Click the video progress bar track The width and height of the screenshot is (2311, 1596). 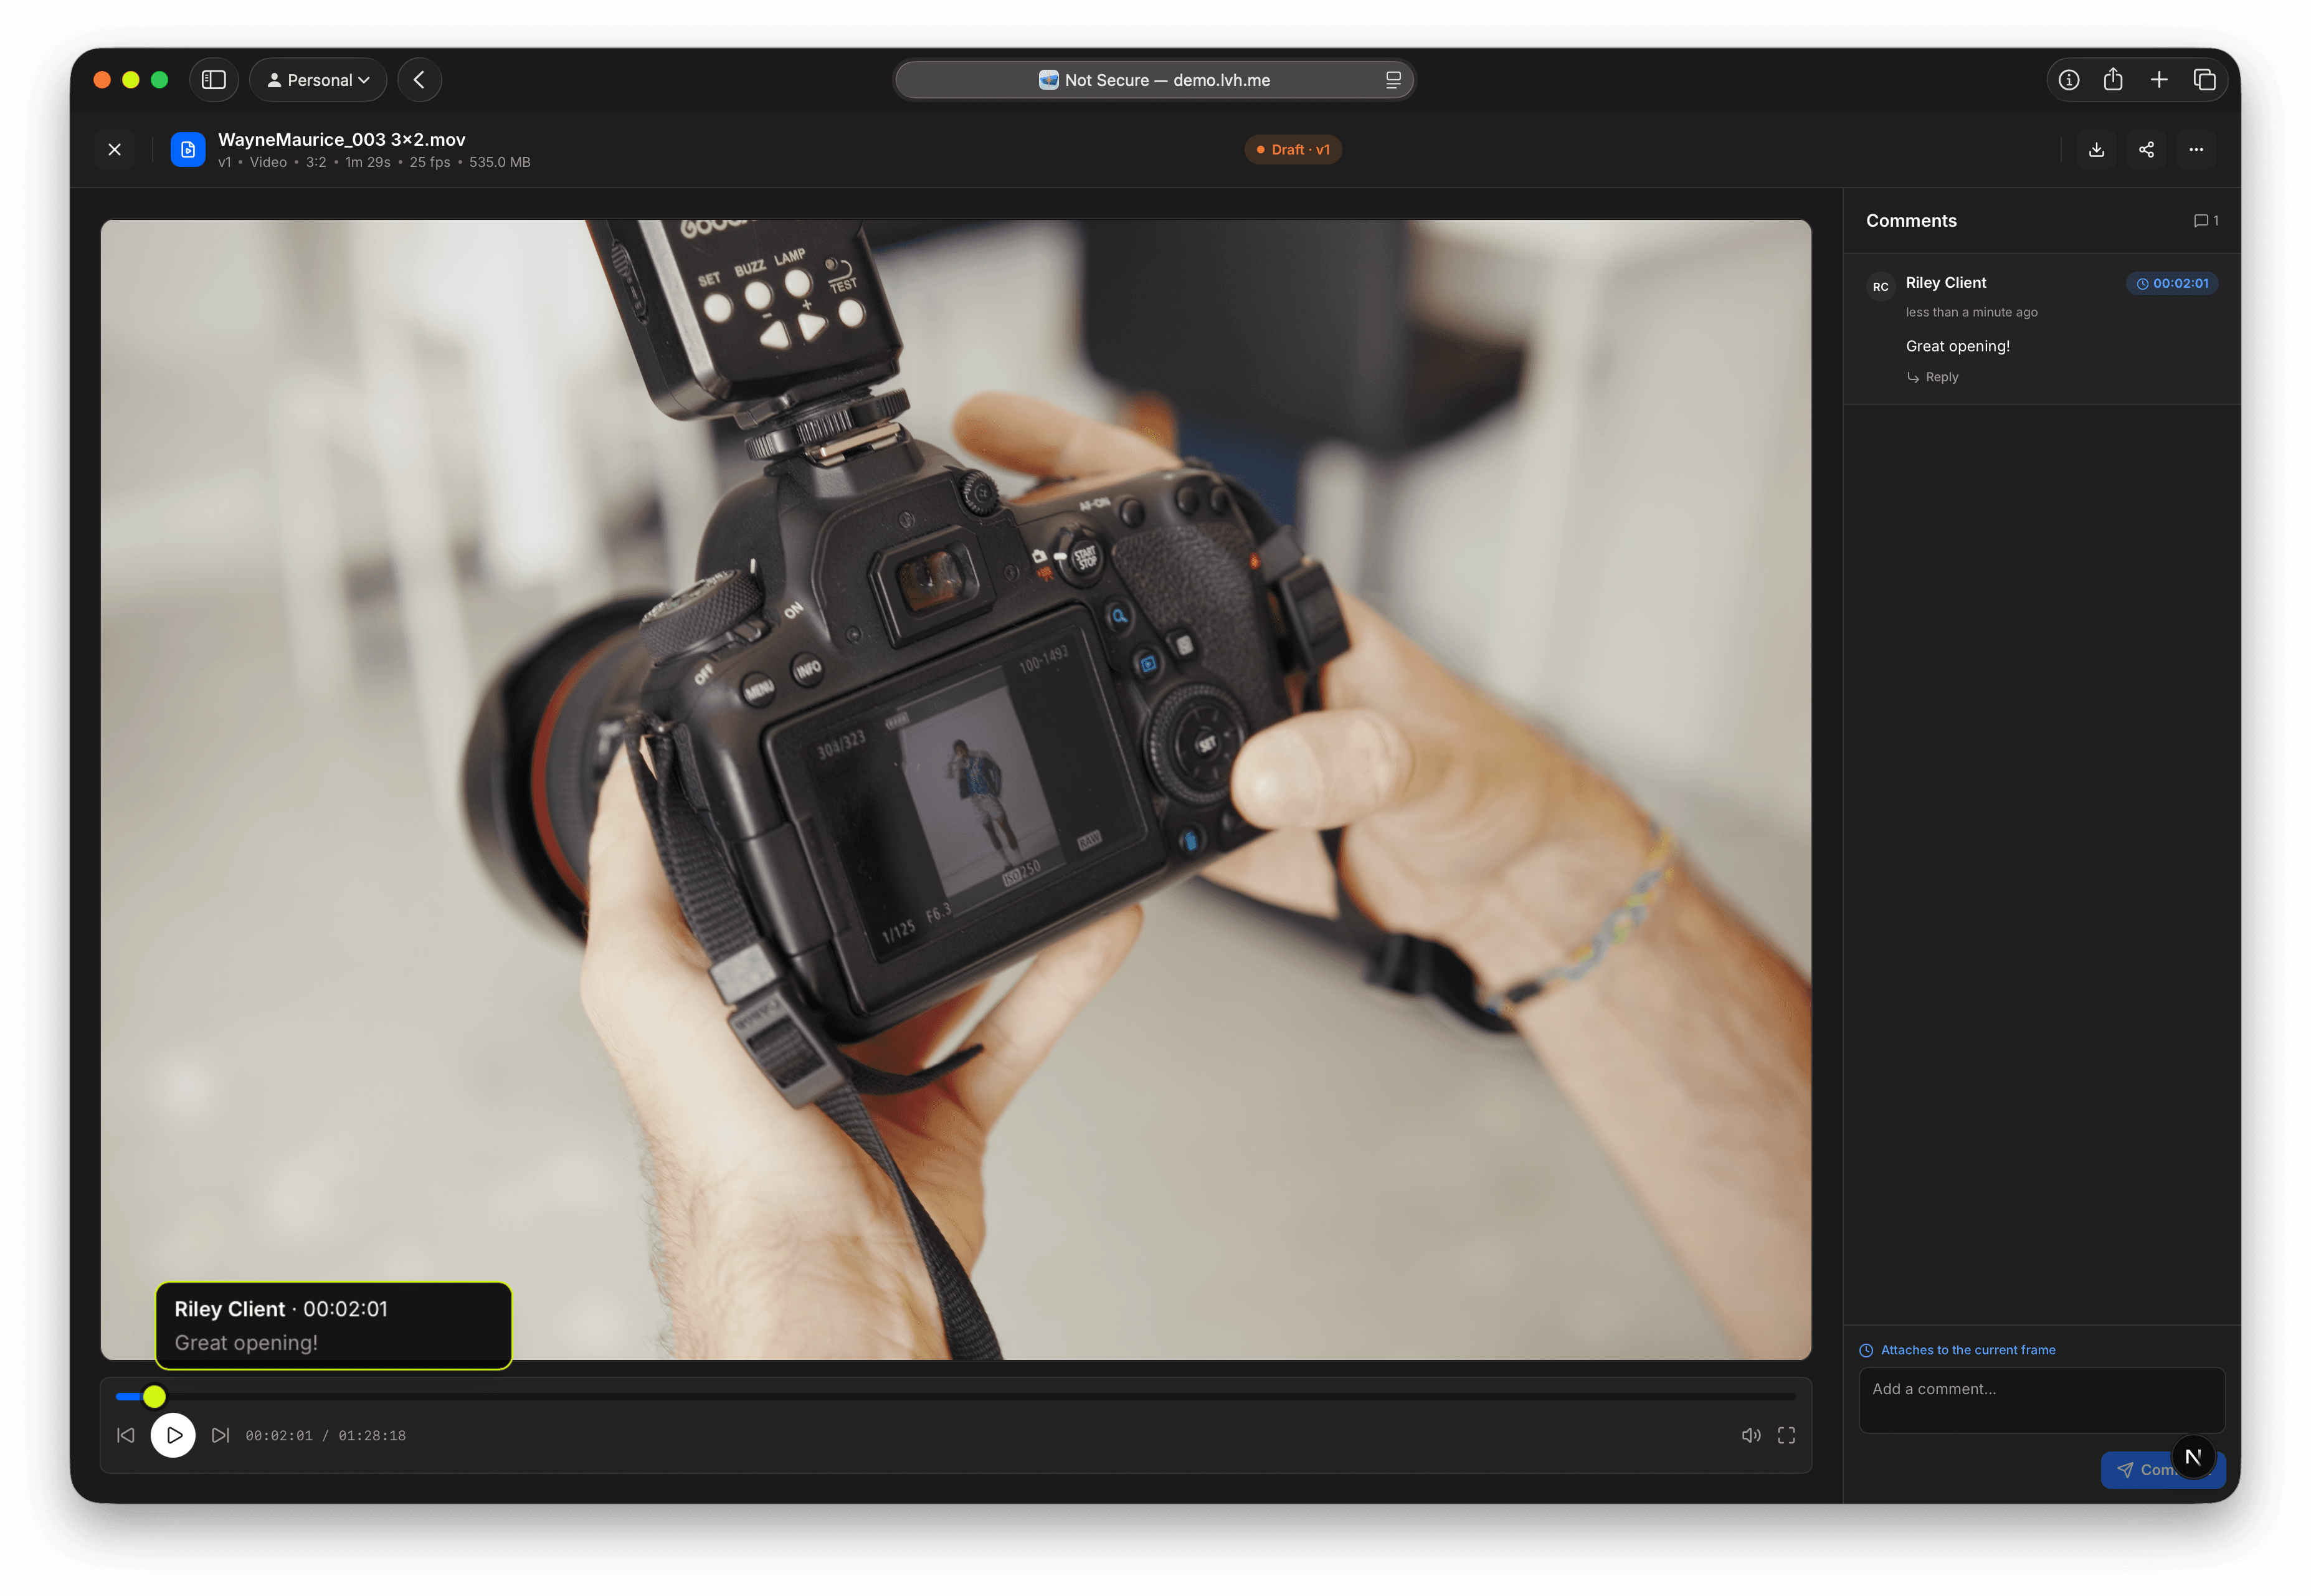click(956, 1397)
